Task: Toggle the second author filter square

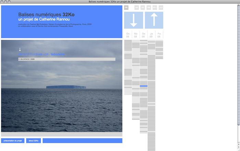Action: click(x=137, y=7)
